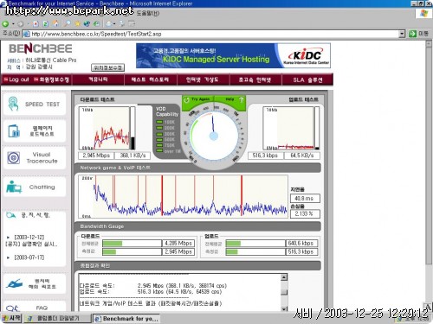Open the History icon in the toolbar
Image resolution: width=433 pixels, height=324 pixels.
point(96,24)
